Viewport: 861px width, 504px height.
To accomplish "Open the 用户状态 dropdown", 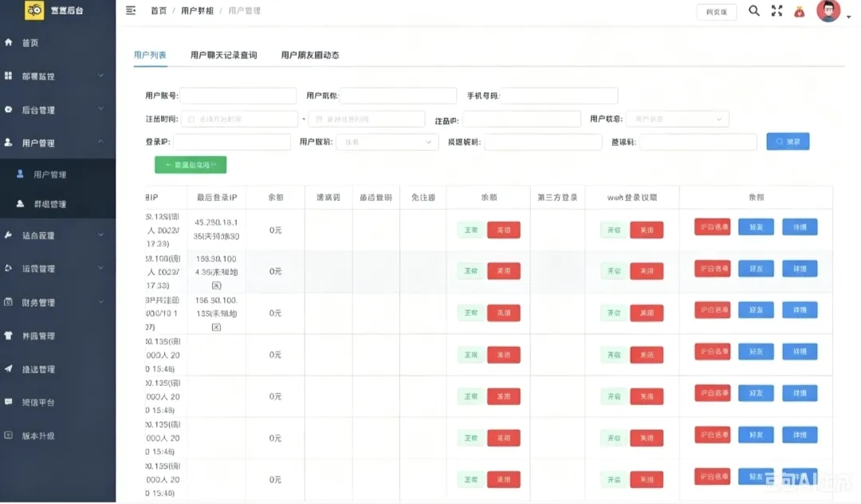I will pos(678,119).
